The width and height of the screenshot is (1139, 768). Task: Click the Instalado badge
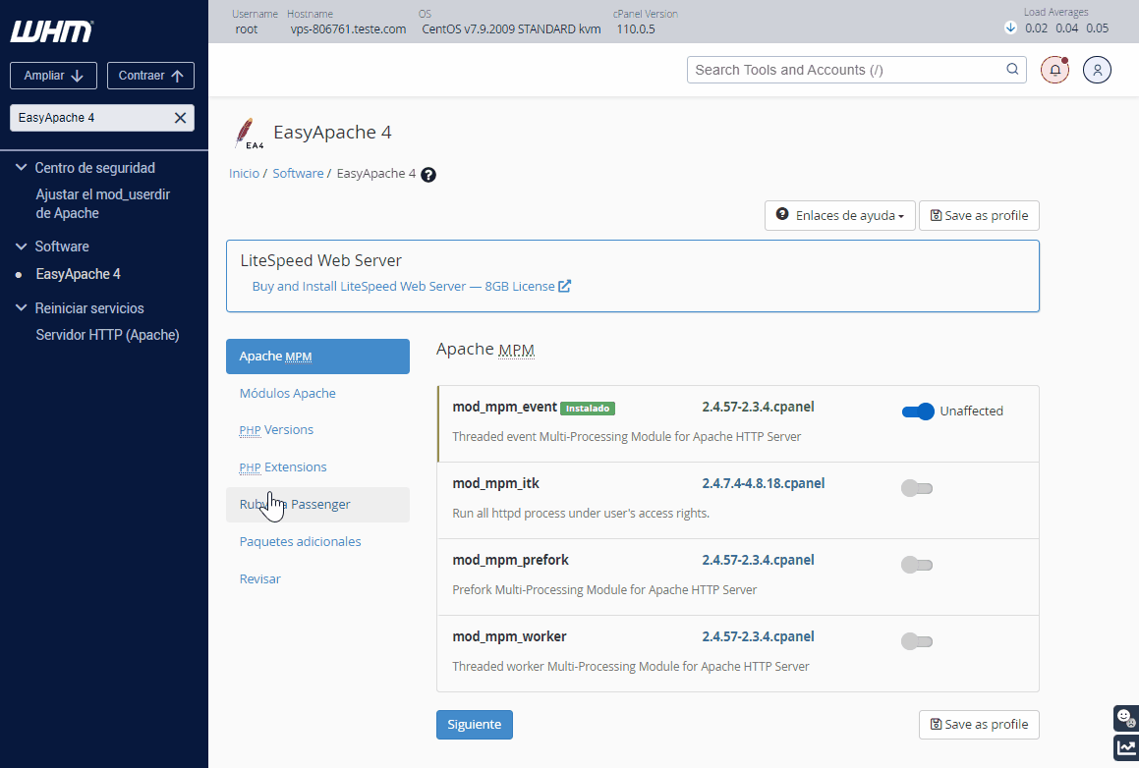[x=588, y=408]
